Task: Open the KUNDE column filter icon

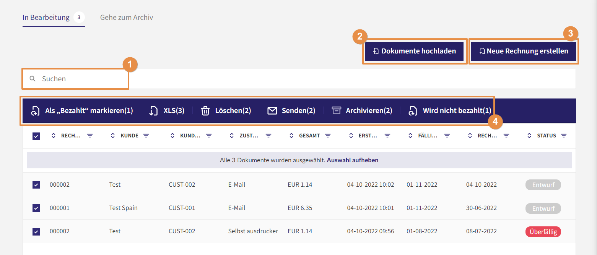Action: (x=146, y=136)
